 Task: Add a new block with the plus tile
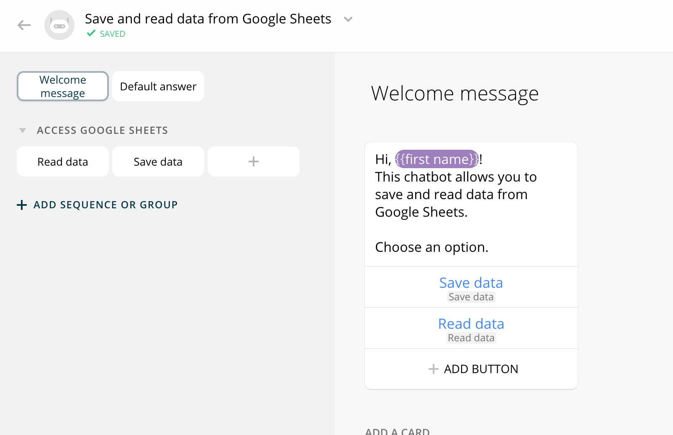coord(254,161)
